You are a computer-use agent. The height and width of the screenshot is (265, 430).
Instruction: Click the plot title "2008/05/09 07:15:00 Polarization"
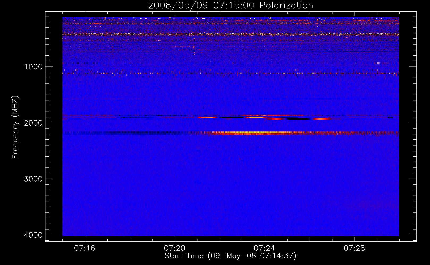230,5
